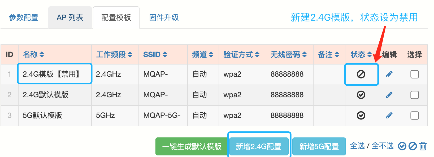434x157 pixels.
Task: Click the bottom bulk enable checkmark icon
Action: click(x=402, y=146)
